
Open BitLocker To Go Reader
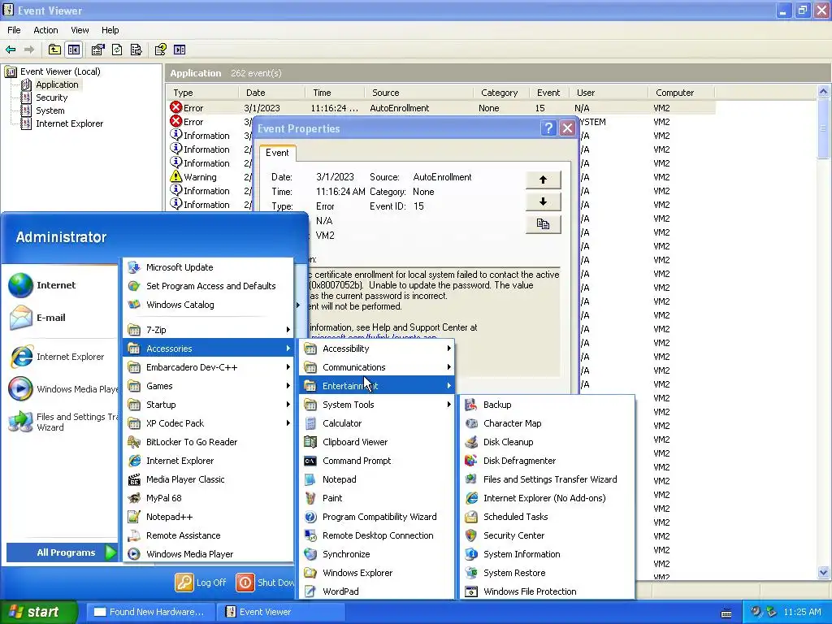pyautogui.click(x=208, y=442)
